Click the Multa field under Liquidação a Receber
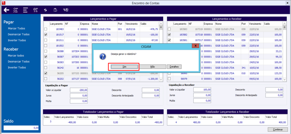Image resolution: width=291 pixels, height=134 pixels. tap(202, 101)
